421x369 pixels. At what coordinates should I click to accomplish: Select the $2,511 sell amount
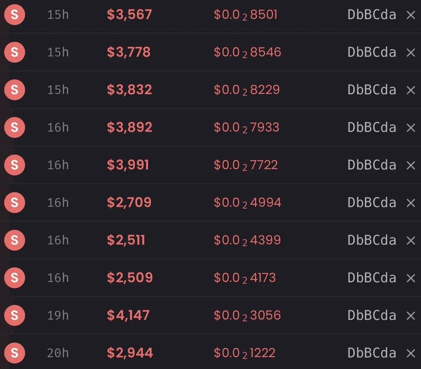pos(126,240)
